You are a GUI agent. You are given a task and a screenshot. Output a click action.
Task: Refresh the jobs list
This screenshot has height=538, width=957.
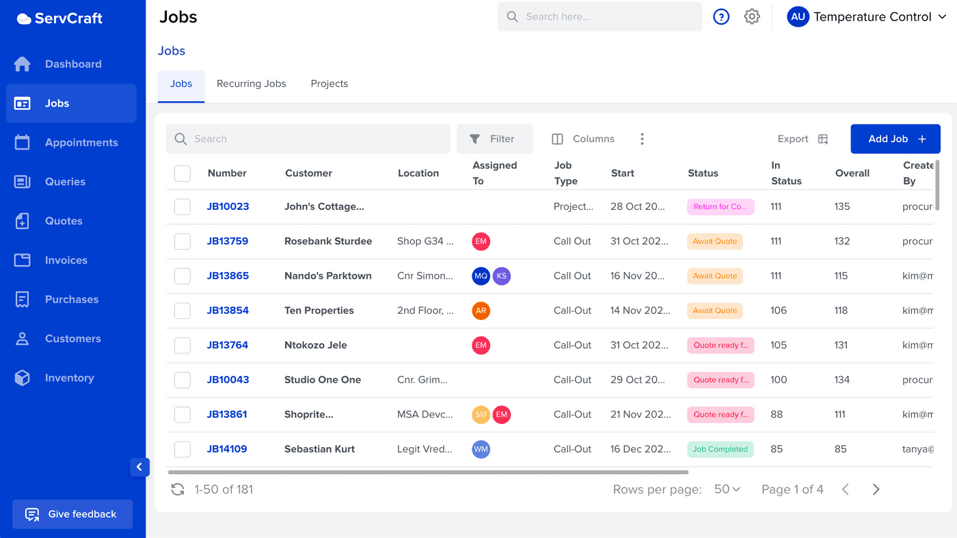(x=178, y=489)
